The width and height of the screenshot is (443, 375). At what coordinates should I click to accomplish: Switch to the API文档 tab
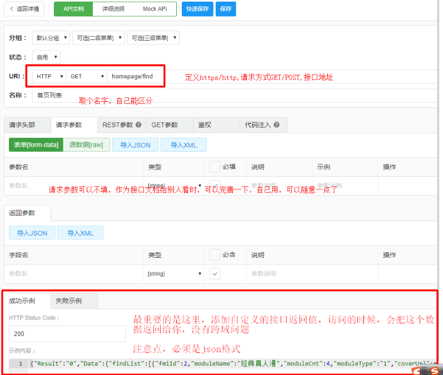(x=73, y=9)
